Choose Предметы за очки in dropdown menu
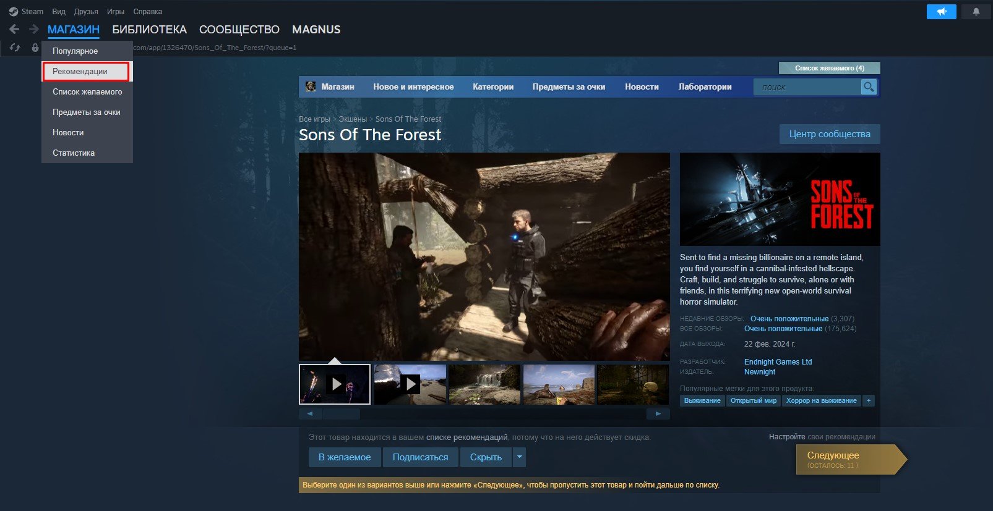 click(x=87, y=112)
